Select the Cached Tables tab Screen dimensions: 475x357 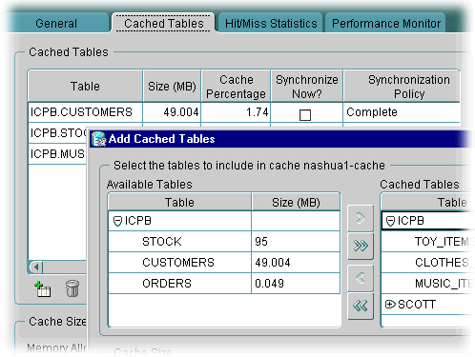point(164,24)
